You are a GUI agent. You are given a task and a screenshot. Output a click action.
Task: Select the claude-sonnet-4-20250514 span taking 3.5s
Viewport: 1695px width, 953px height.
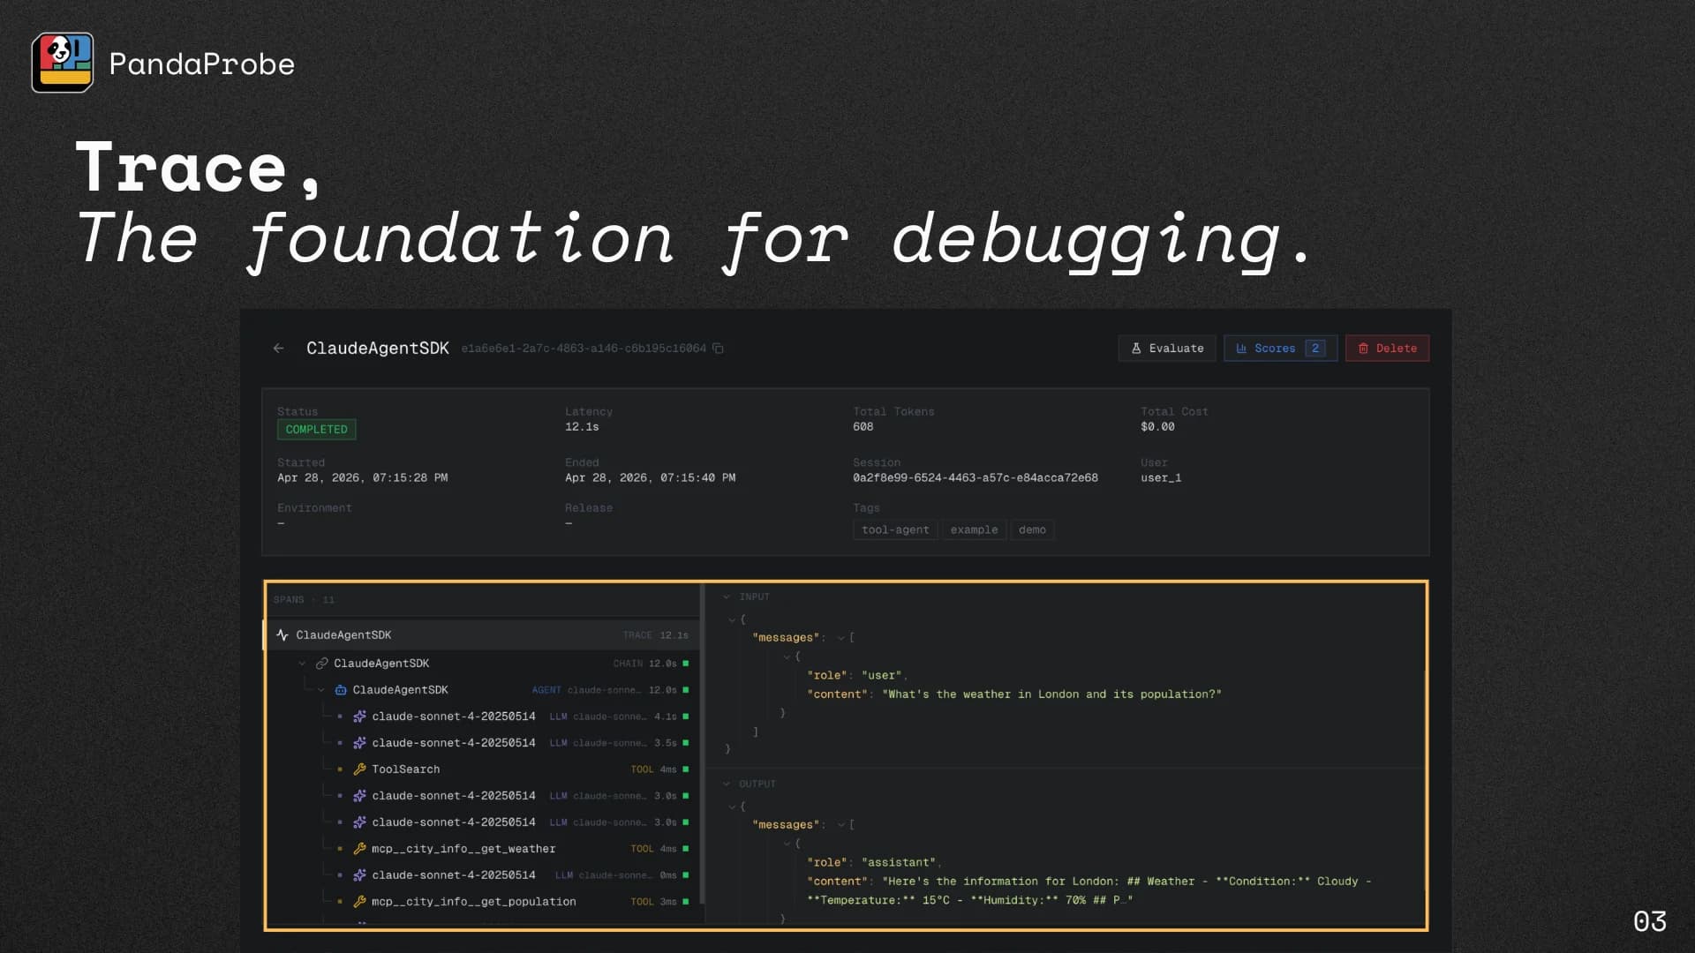454,743
